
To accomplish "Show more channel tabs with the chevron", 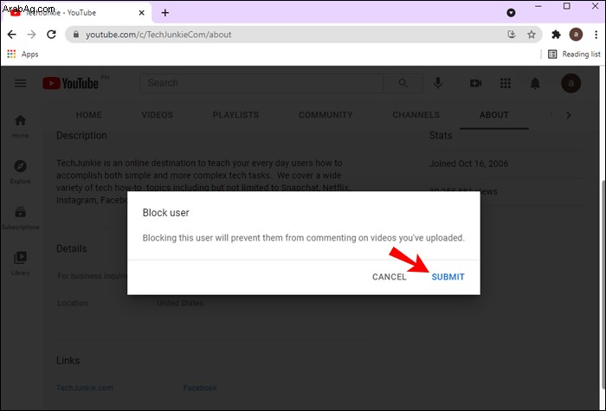I will pyautogui.click(x=569, y=115).
